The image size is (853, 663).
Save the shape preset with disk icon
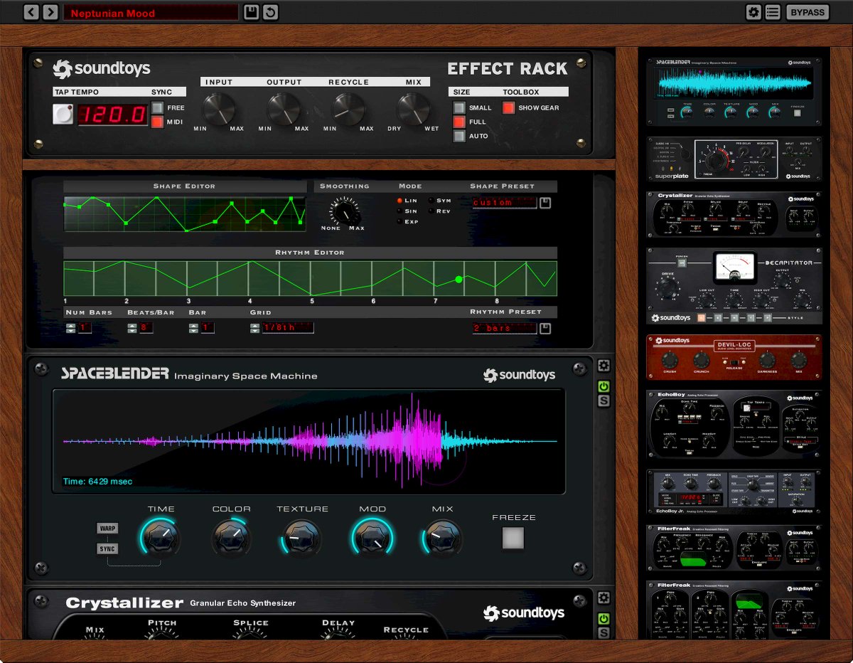coord(545,203)
